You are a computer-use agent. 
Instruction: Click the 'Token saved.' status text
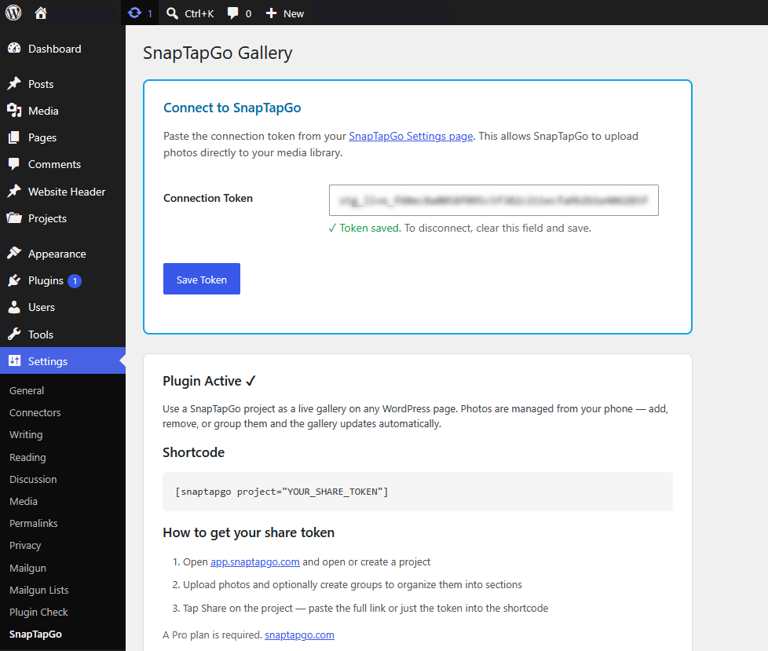coord(370,228)
